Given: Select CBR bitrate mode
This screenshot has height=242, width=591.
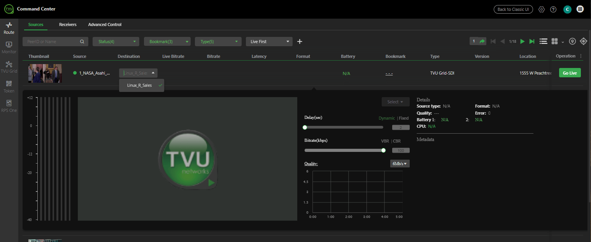Looking at the screenshot, I should 397,141.
